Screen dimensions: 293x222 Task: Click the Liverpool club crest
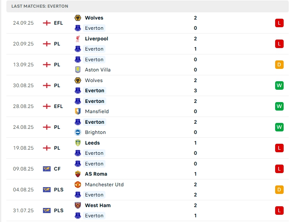[x=78, y=39]
